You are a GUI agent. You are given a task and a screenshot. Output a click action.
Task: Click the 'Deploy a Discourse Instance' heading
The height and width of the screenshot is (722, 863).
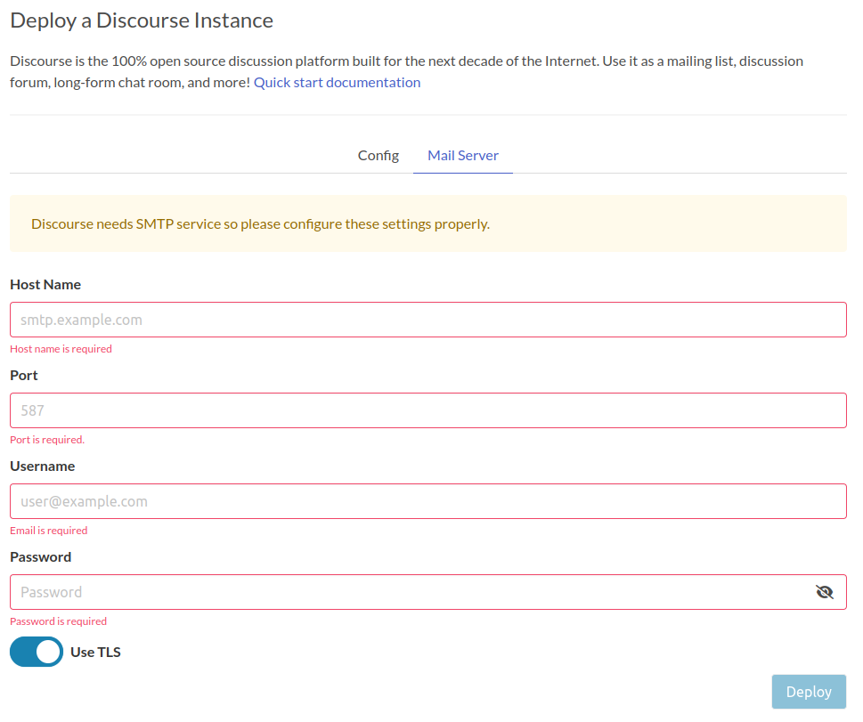point(141,20)
